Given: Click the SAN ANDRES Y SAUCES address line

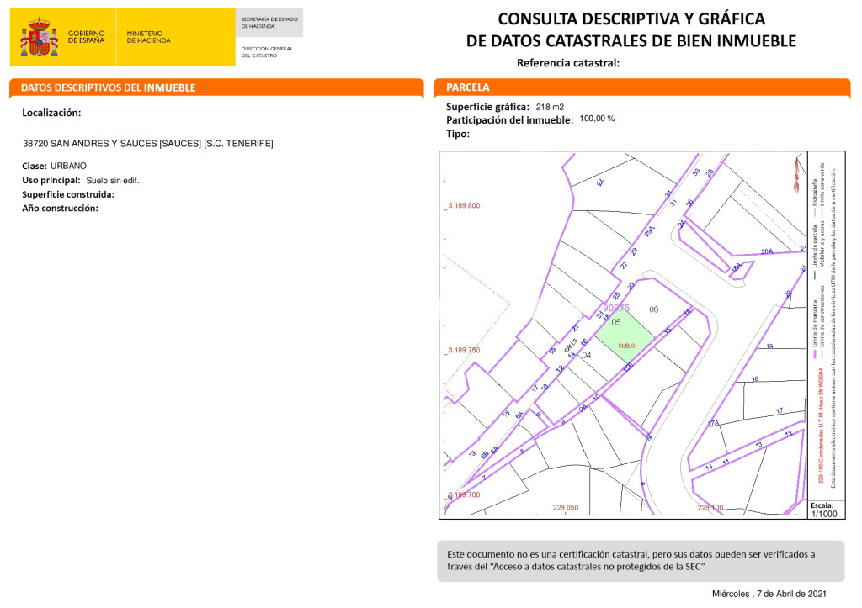Looking at the screenshot, I should point(147,144).
